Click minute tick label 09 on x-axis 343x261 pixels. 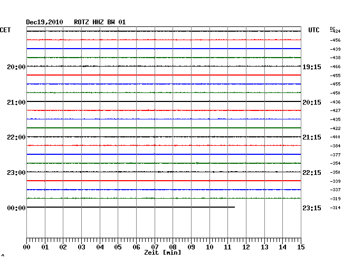[x=191, y=247]
